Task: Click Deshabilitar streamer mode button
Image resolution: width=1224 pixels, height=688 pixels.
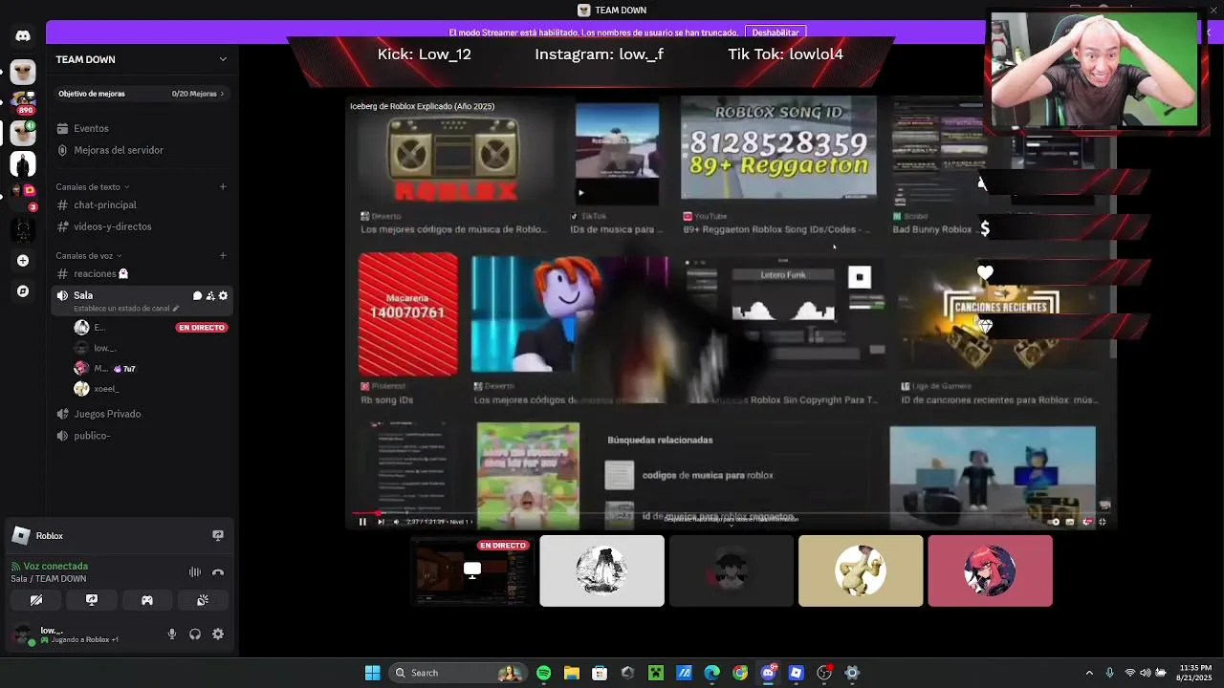Action: 776,32
